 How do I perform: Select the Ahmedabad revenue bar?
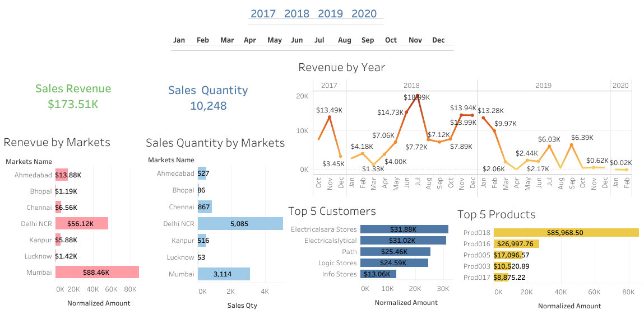click(63, 175)
